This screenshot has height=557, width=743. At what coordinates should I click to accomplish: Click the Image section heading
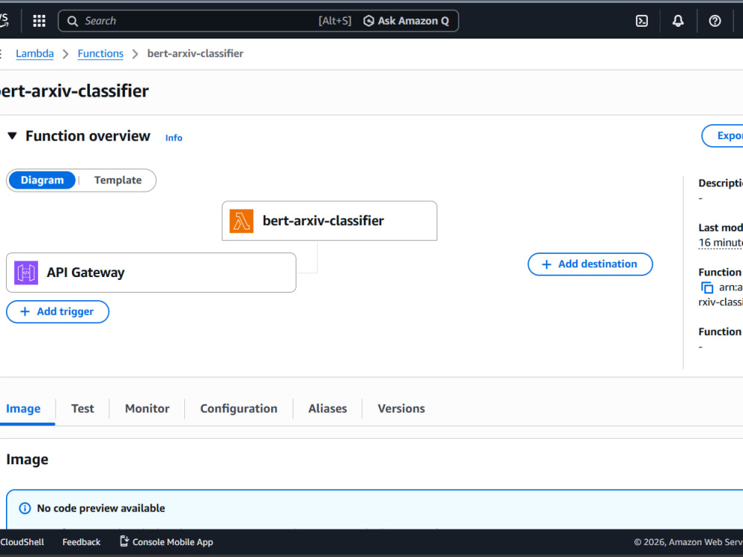27,460
